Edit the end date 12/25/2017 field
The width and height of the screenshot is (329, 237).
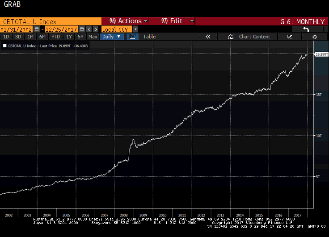61,29
